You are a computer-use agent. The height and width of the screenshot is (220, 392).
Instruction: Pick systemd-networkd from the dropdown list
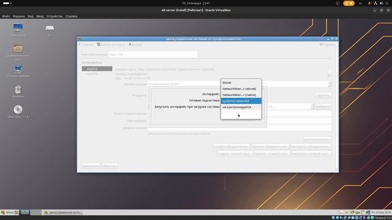241,101
